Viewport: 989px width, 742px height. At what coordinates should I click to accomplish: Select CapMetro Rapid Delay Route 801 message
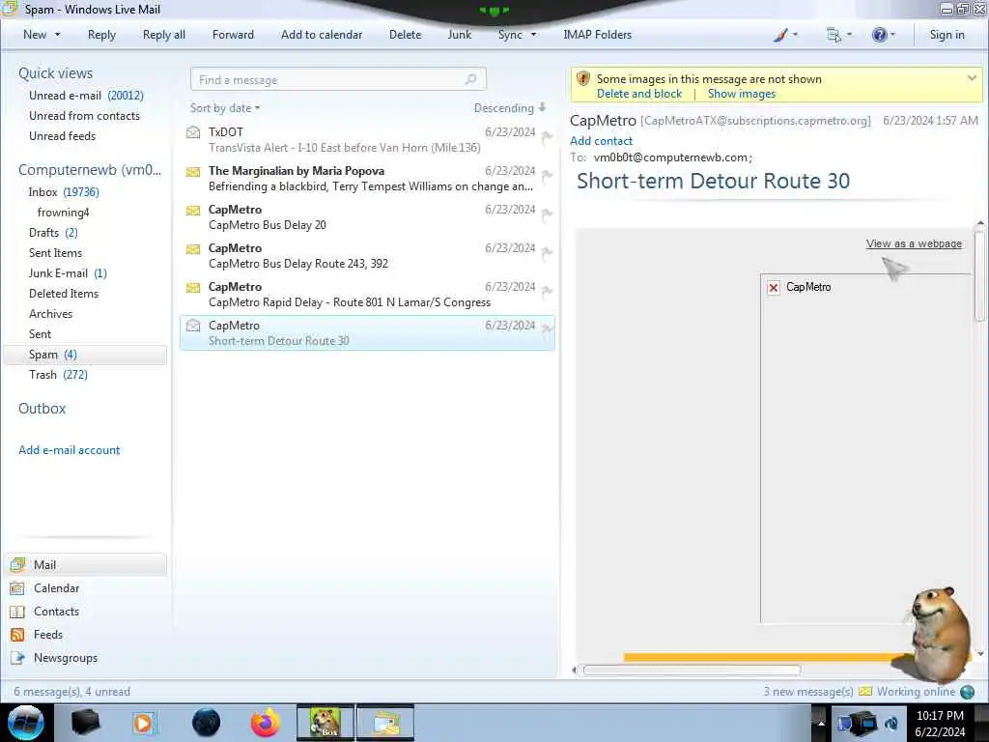(x=367, y=294)
